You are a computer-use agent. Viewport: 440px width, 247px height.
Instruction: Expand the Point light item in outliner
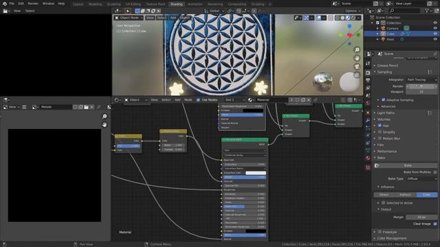coord(377,39)
